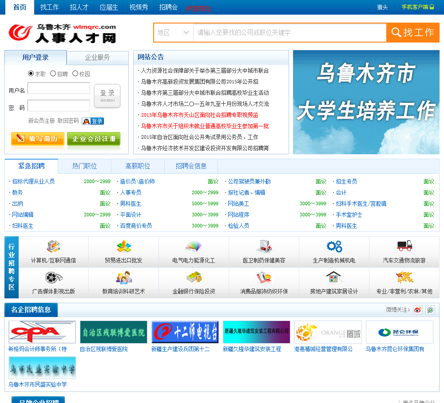
Task: Open the 贸易进出口批发 industry icon
Action: point(124,246)
